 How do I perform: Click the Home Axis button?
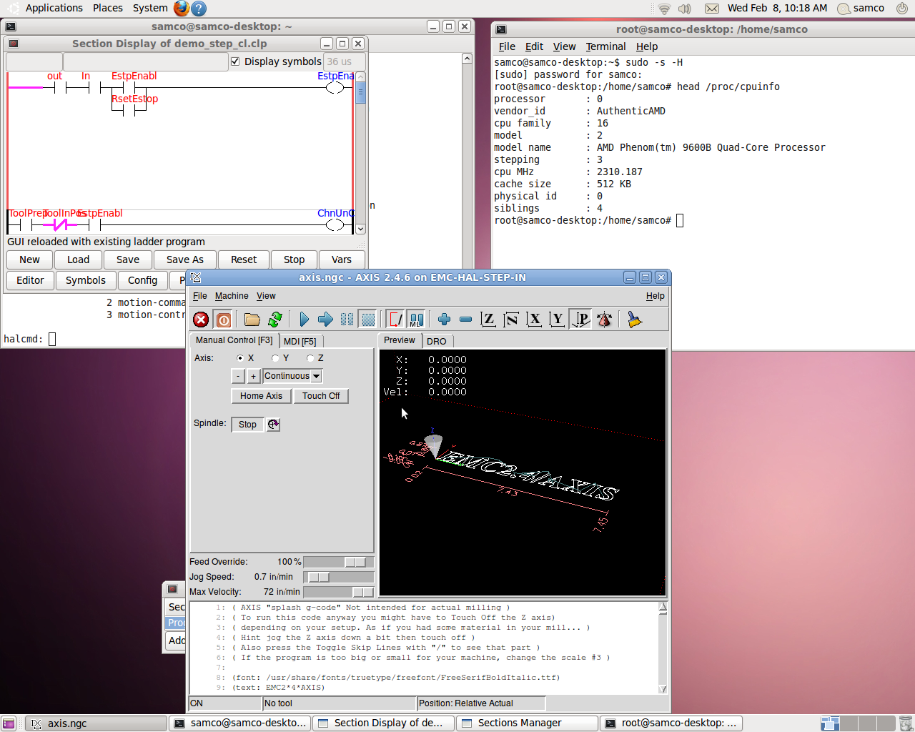261,396
